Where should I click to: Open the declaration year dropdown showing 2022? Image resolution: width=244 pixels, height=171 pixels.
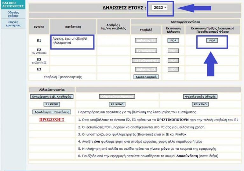point(160,7)
